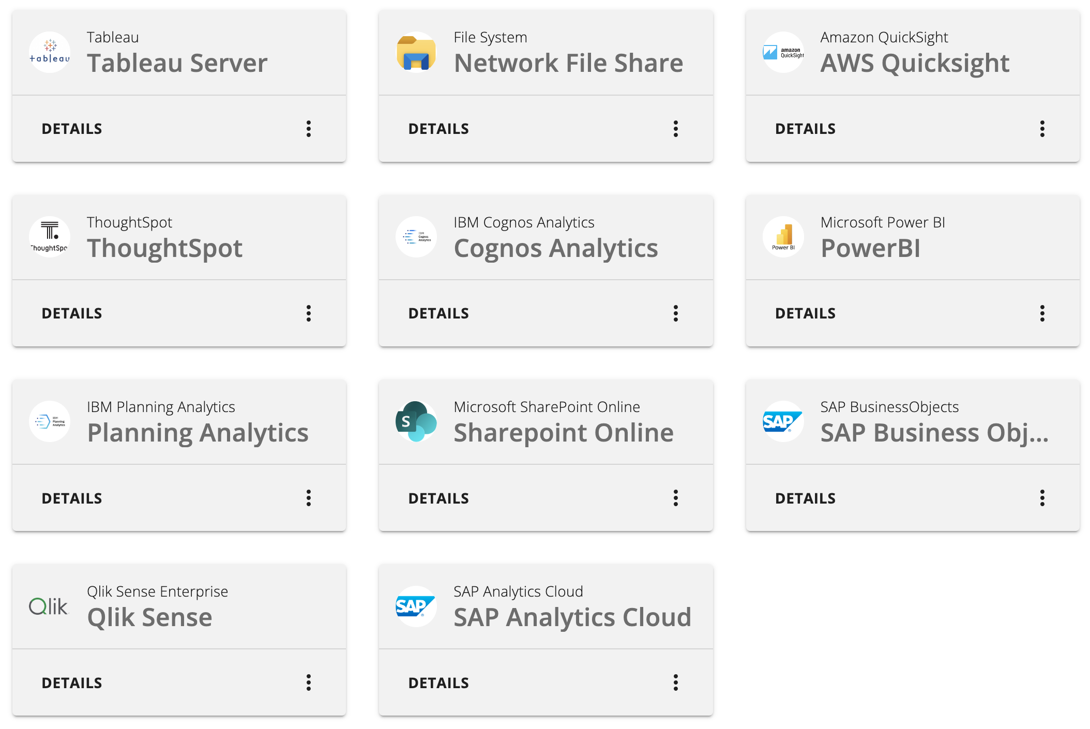
Task: Show DETAILS for AWS Quicksight
Action: 805,129
